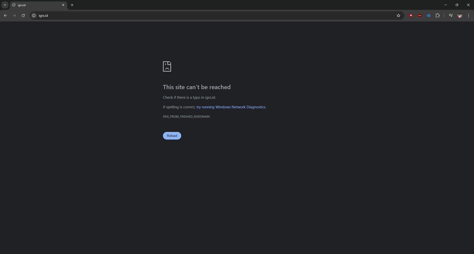Open Chrome's three-dot menu

click(x=469, y=15)
